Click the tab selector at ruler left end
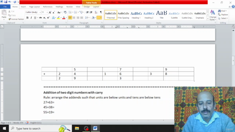The image size is (235, 132). click(x=2, y=27)
